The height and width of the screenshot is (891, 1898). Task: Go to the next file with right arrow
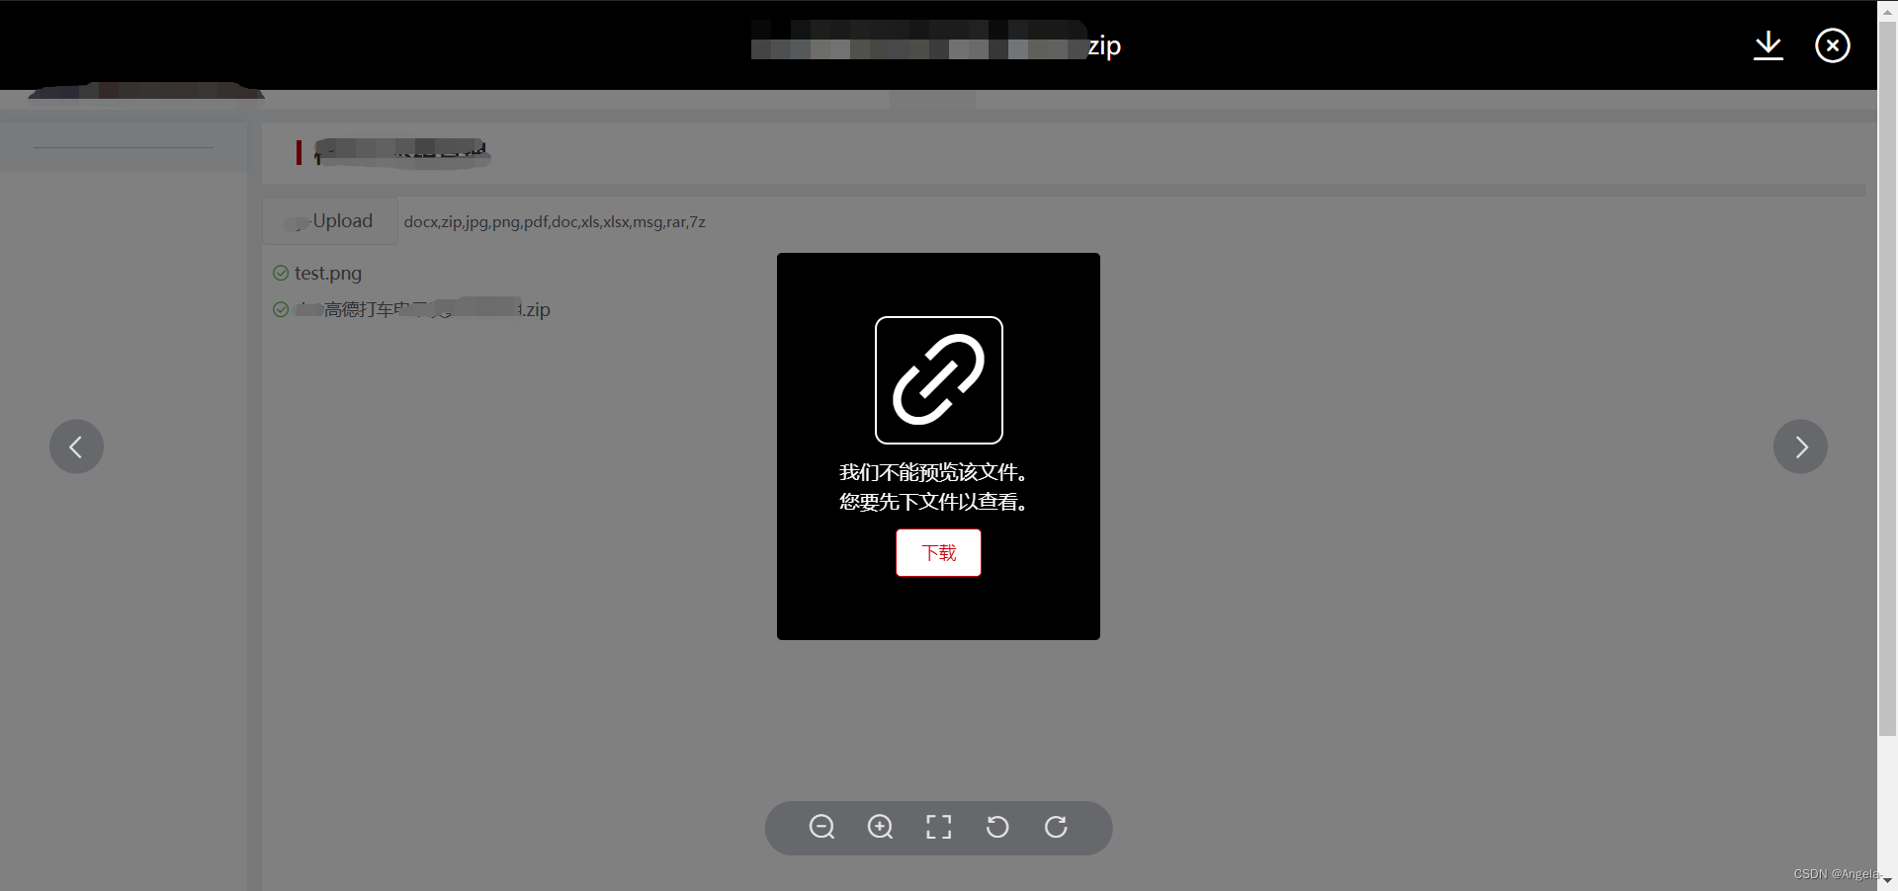point(1800,446)
